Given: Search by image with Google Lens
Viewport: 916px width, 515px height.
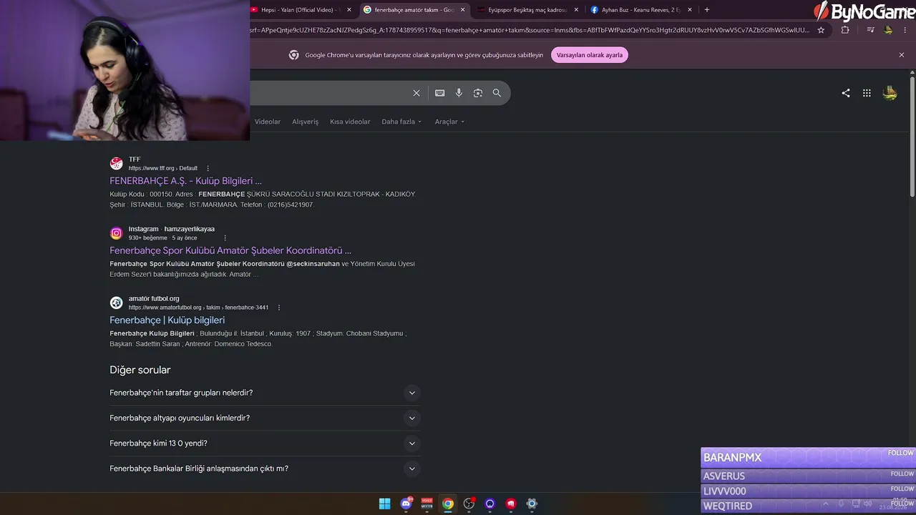Looking at the screenshot, I should [x=478, y=93].
